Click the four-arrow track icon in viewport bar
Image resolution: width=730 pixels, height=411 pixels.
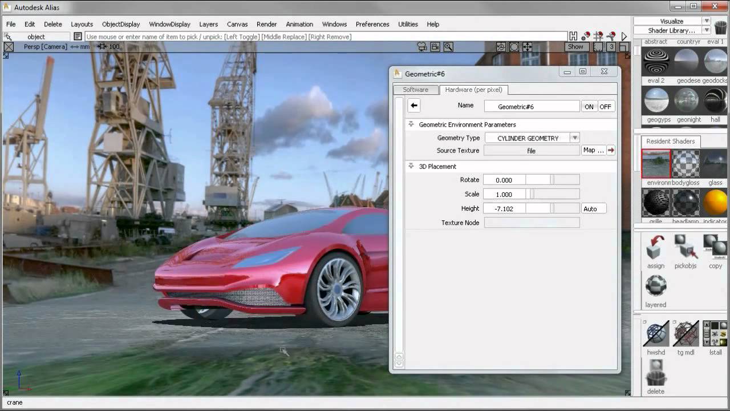point(527,47)
